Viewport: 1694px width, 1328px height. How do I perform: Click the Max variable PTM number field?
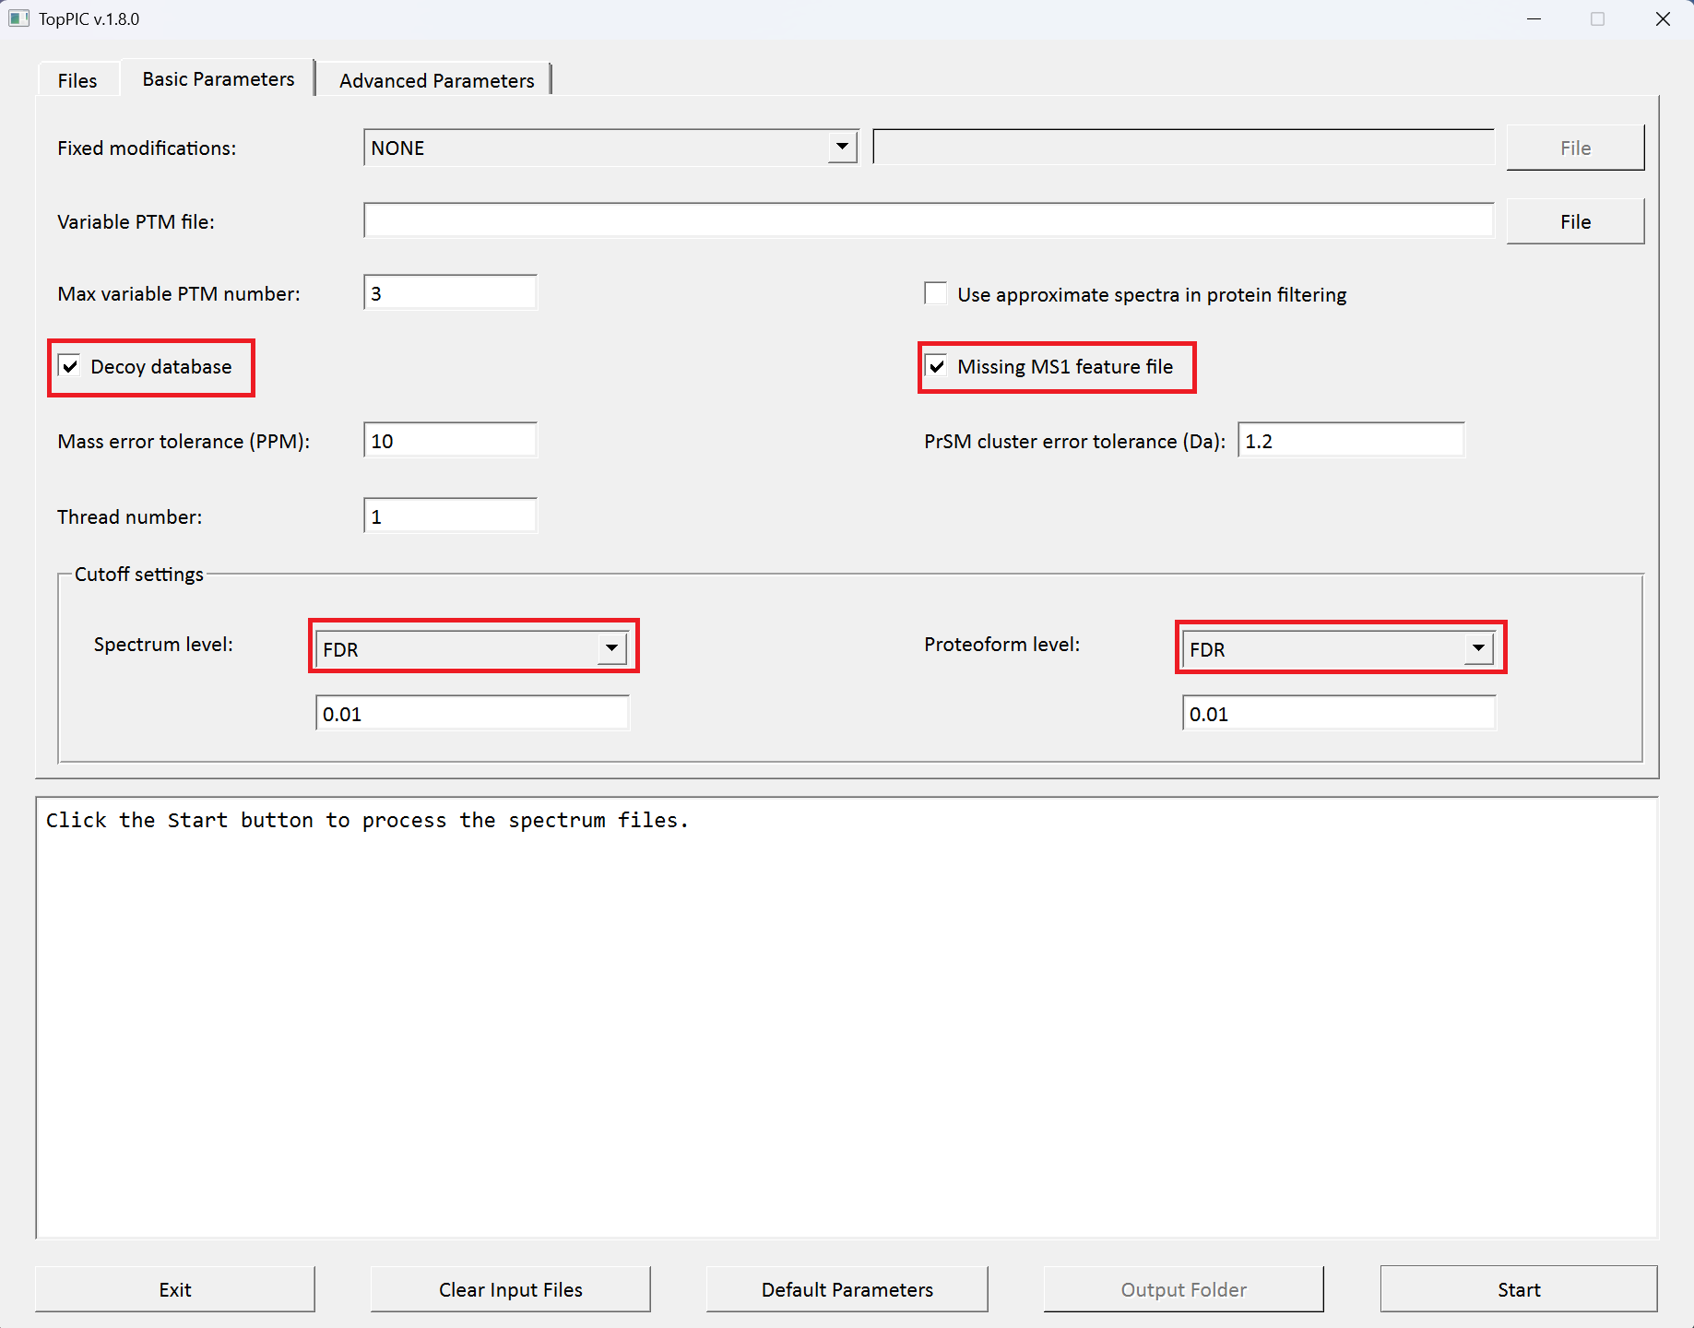click(450, 293)
